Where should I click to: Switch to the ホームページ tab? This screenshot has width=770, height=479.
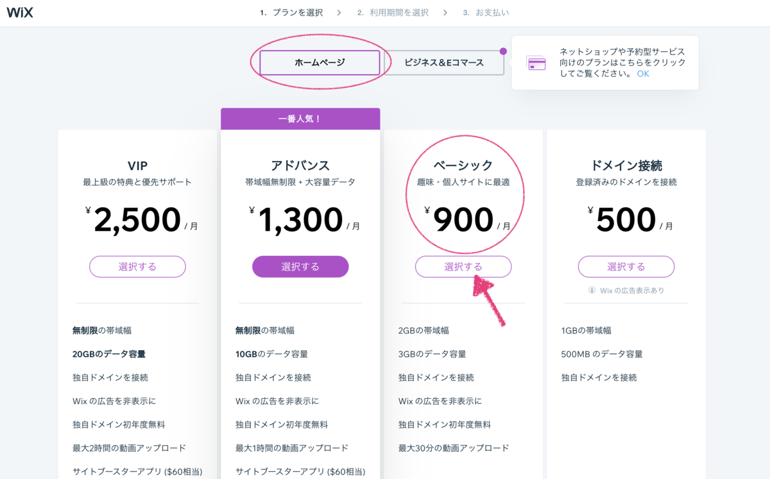pyautogui.click(x=320, y=63)
